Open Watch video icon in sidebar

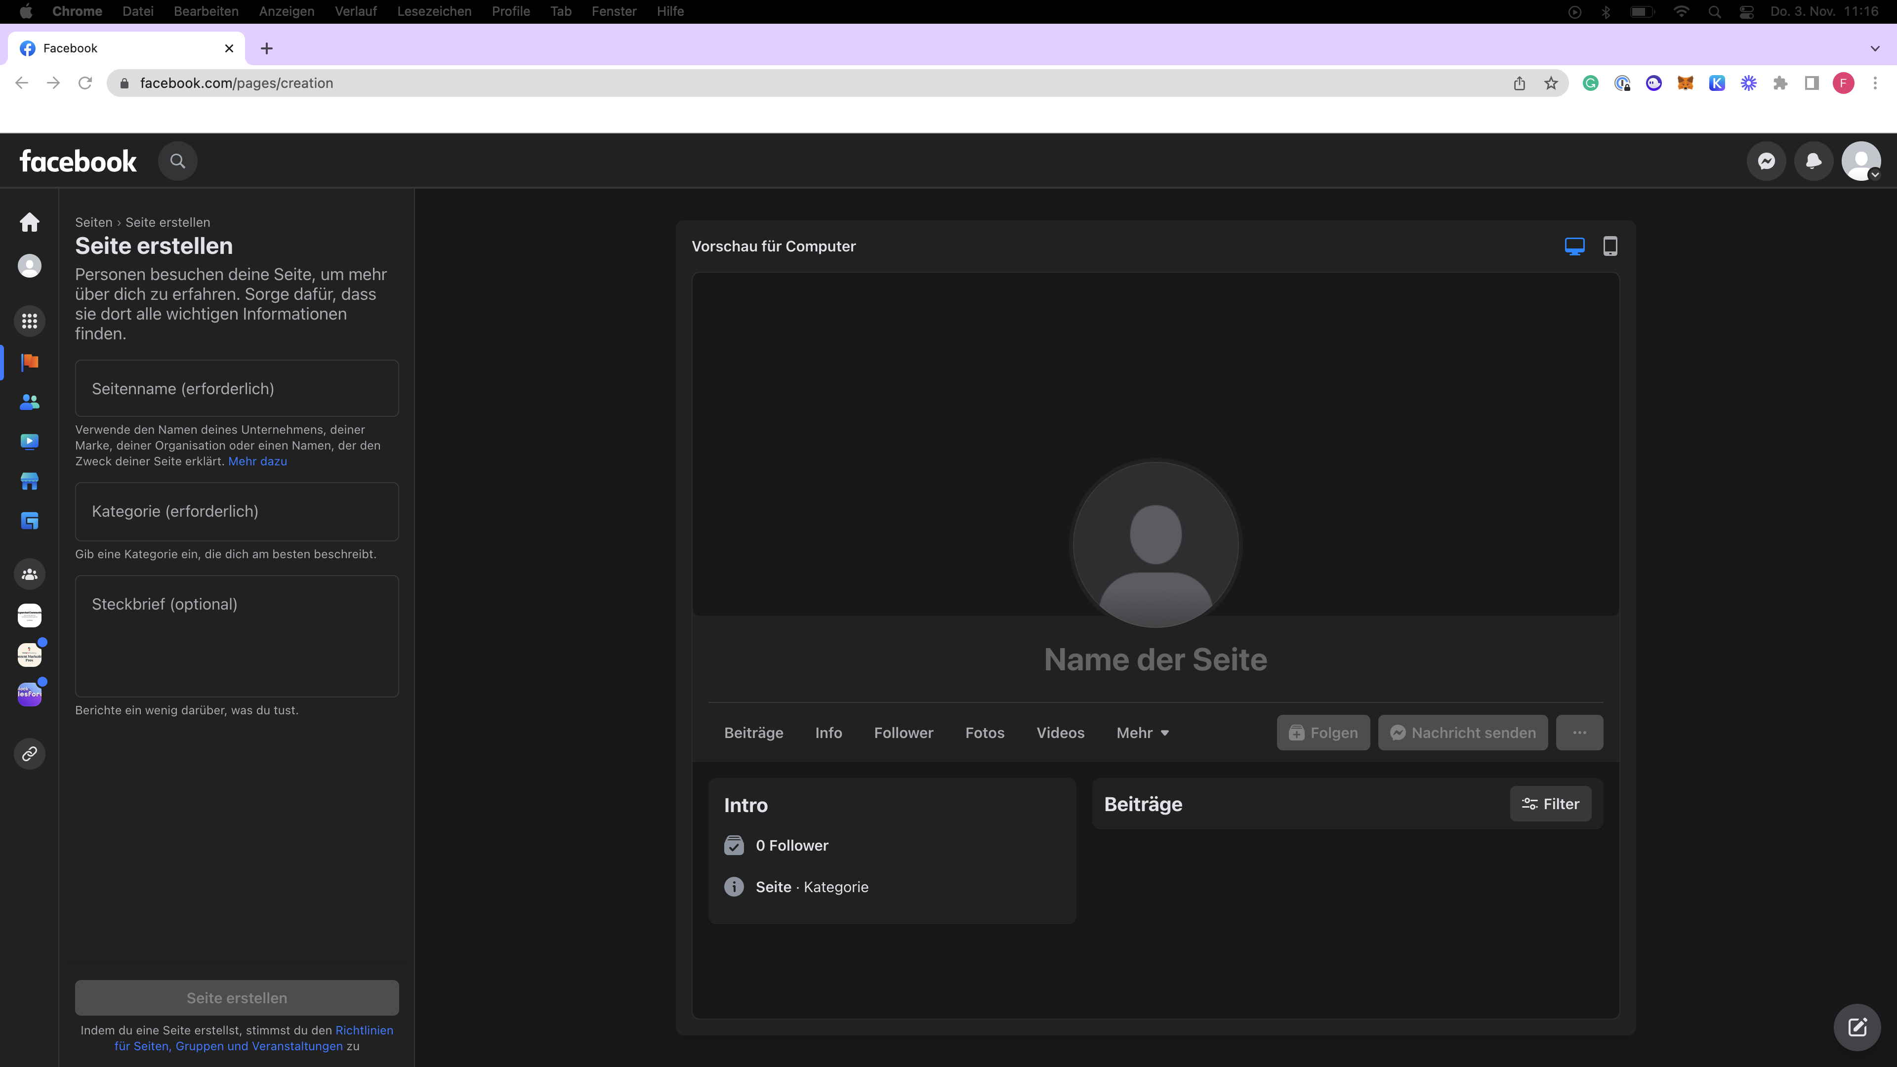30,442
